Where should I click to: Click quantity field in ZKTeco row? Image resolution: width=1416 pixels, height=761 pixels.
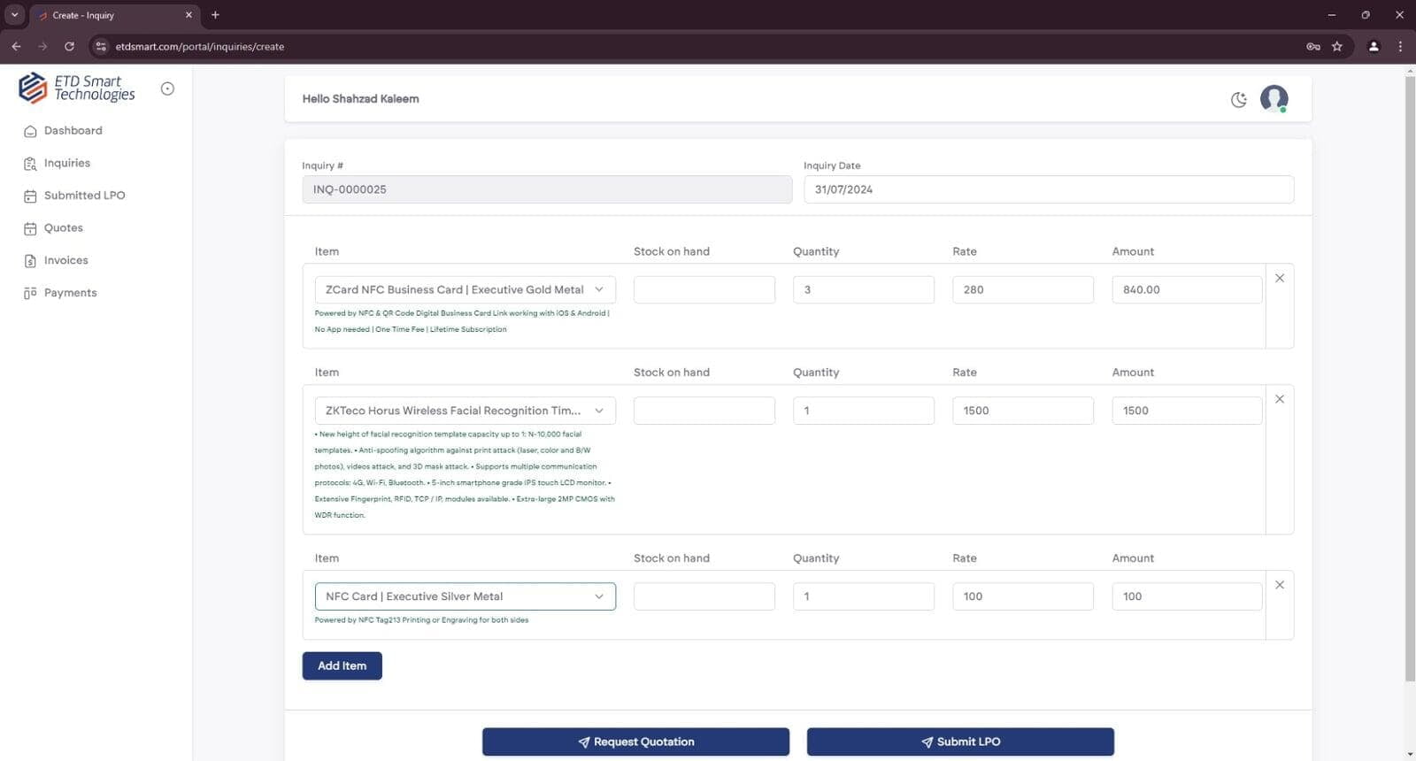[x=864, y=411]
